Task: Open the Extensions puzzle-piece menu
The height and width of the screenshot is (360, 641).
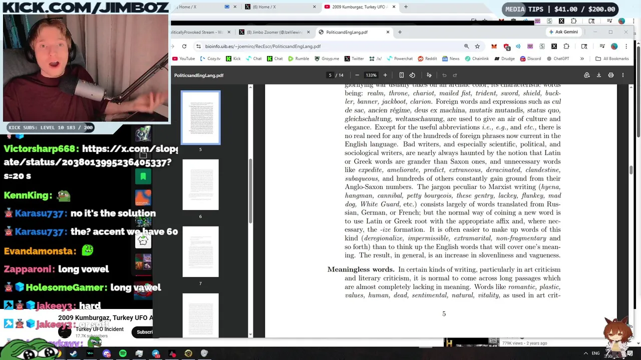Action: tap(566, 46)
